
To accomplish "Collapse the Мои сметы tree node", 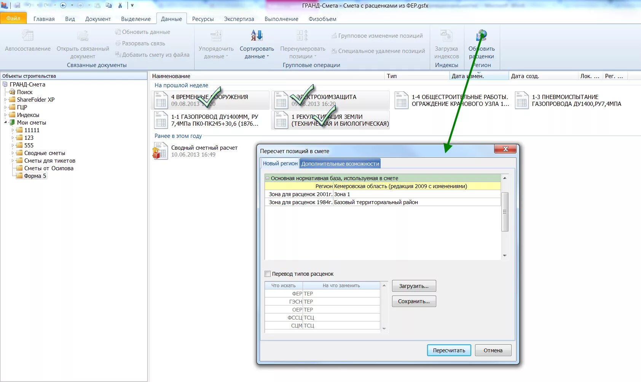I will click(x=5, y=123).
